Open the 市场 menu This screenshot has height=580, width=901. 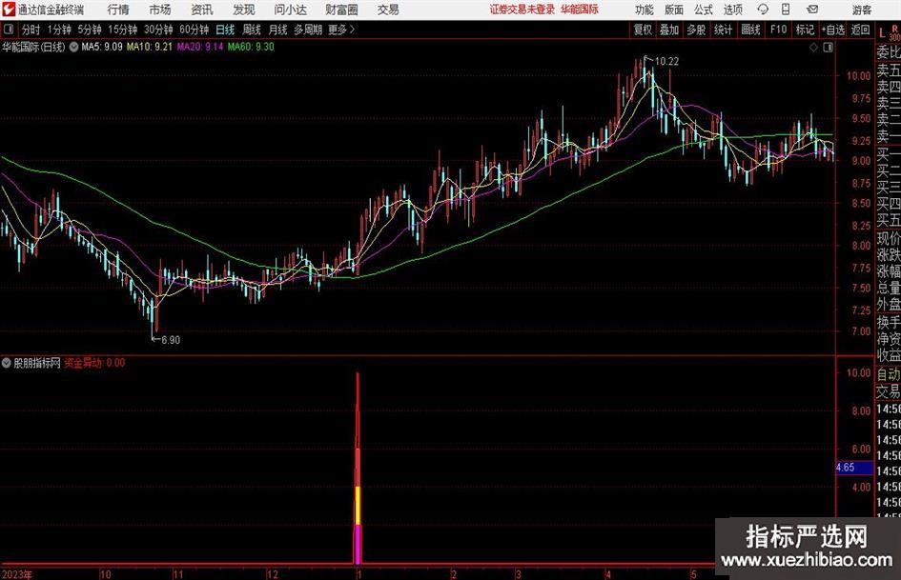point(160,10)
